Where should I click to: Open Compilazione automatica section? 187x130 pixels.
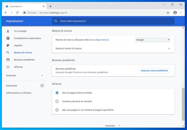click(27, 38)
